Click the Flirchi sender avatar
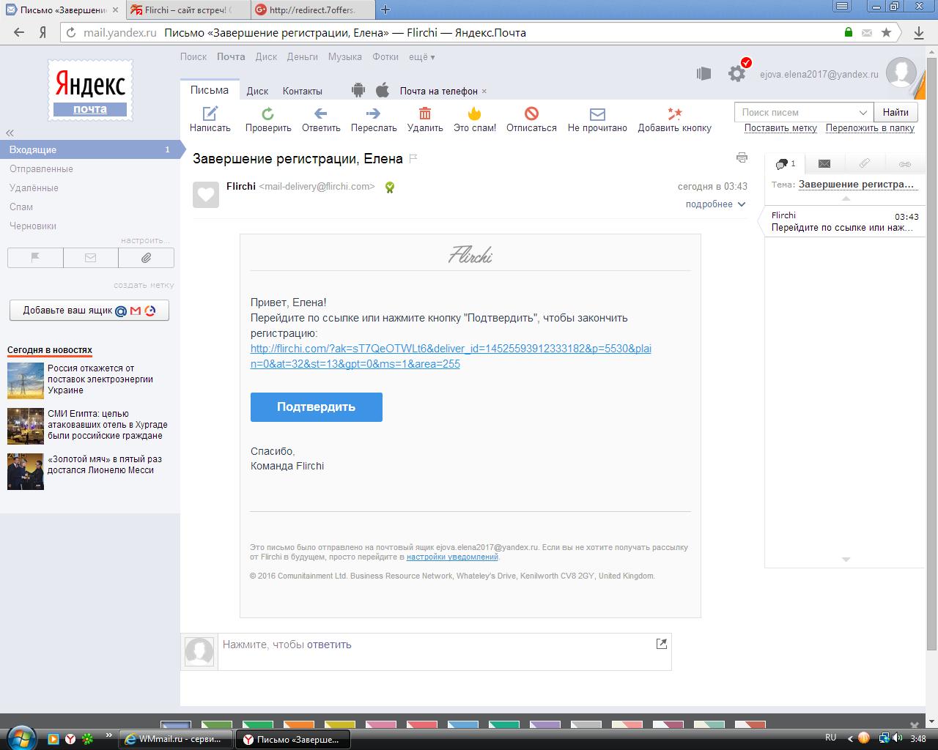 click(x=206, y=195)
